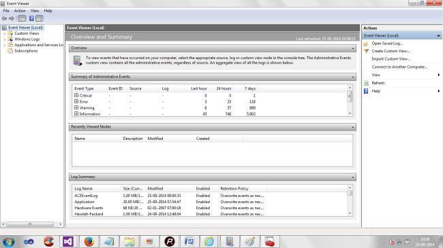Click the Refresh action
443x248 pixels.
point(378,83)
